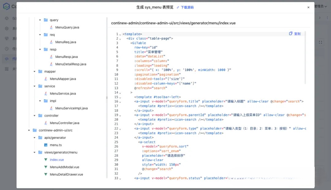Collapse the continew-admin-ui/src folder node
Viewport: 331px width, 190px height.
tap(29, 130)
